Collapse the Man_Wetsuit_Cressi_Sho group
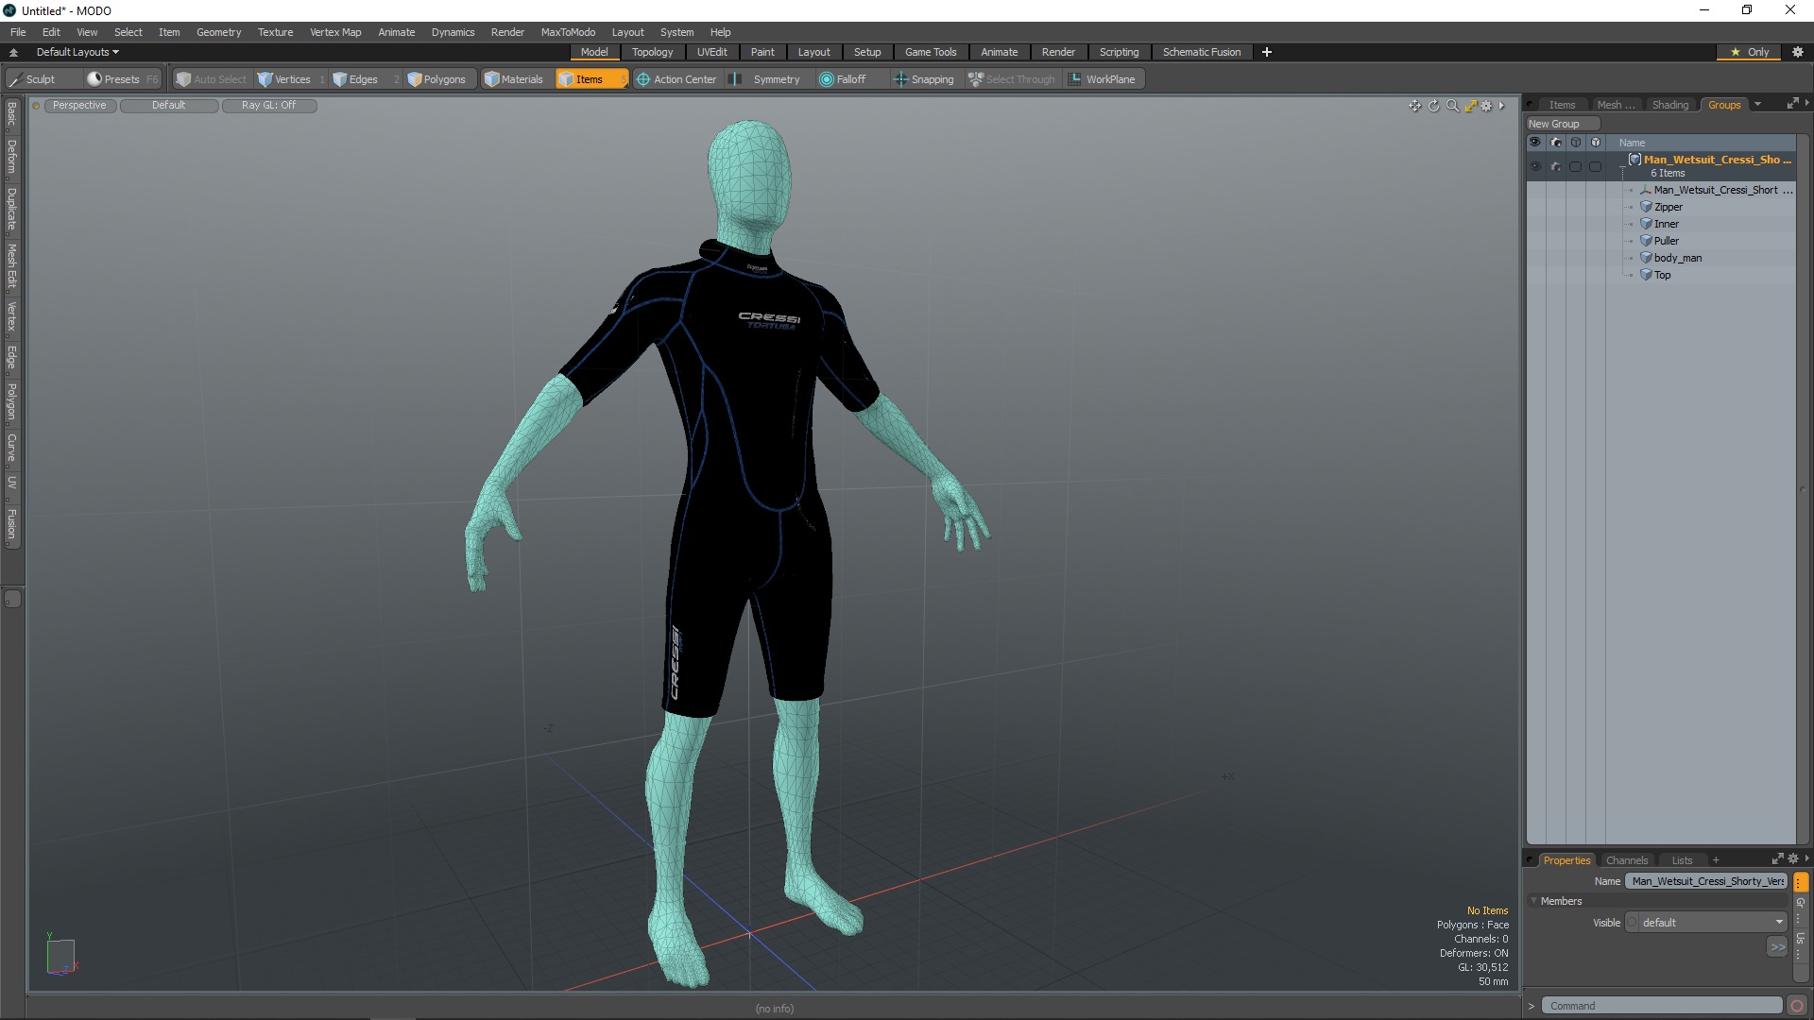This screenshot has width=1814, height=1020. point(1622,167)
